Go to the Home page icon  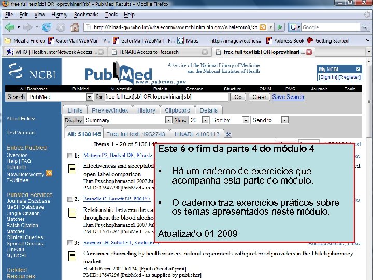(75, 27)
